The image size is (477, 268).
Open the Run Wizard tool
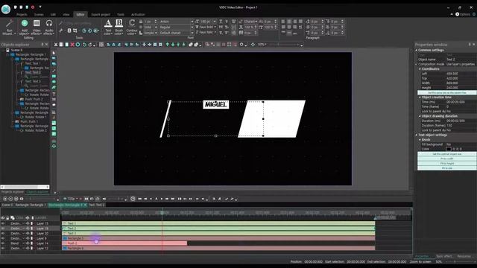coord(9,27)
